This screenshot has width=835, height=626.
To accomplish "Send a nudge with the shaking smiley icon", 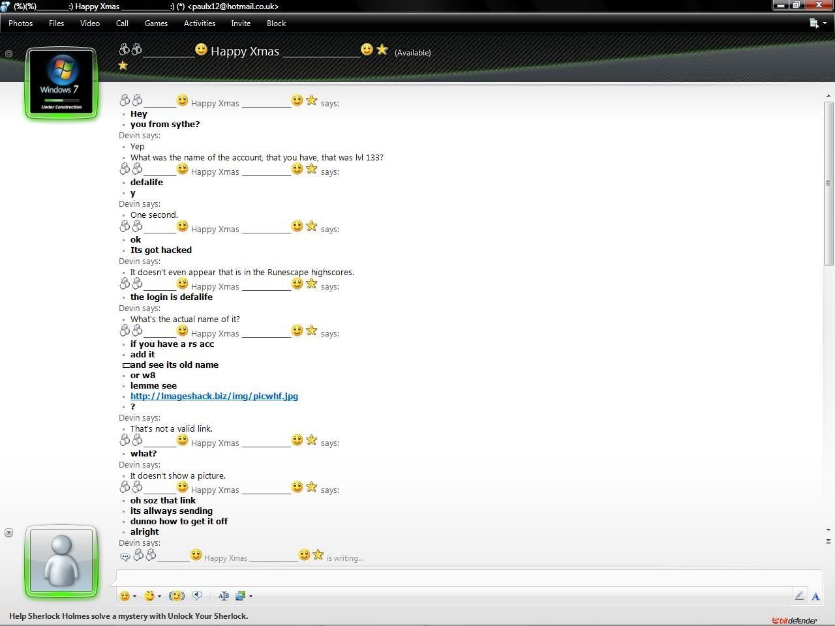I will point(176,595).
